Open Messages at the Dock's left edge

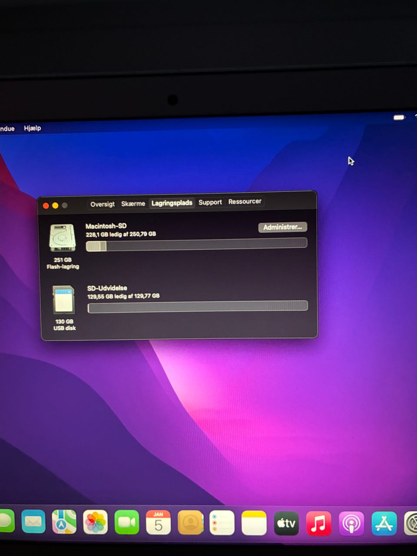7,521
